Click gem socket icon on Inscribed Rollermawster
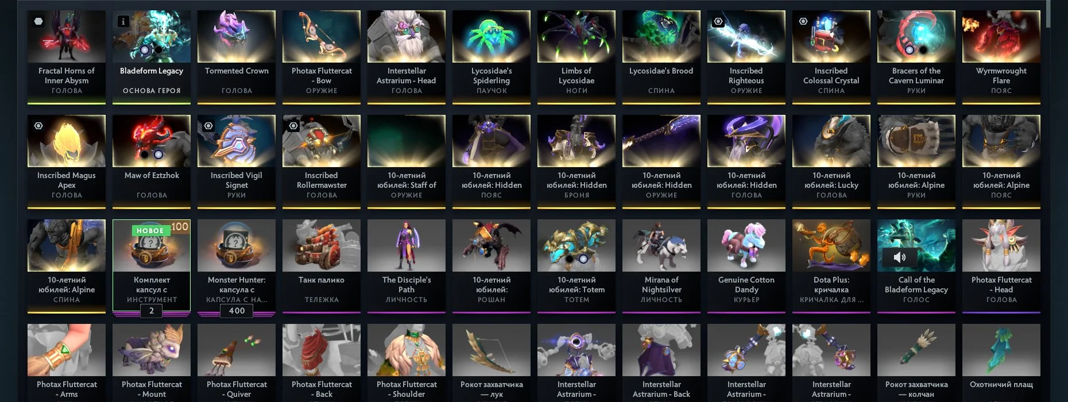The height and width of the screenshot is (402, 1068). (x=293, y=126)
